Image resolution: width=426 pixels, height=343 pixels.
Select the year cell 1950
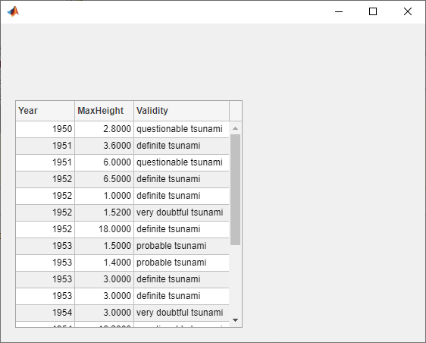45,129
